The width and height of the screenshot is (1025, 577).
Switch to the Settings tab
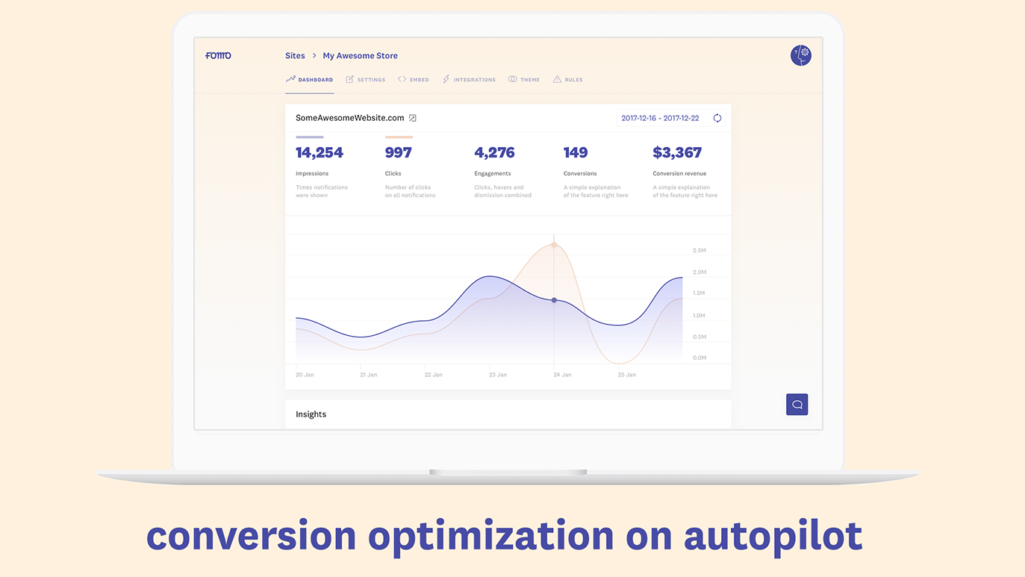[x=366, y=79]
